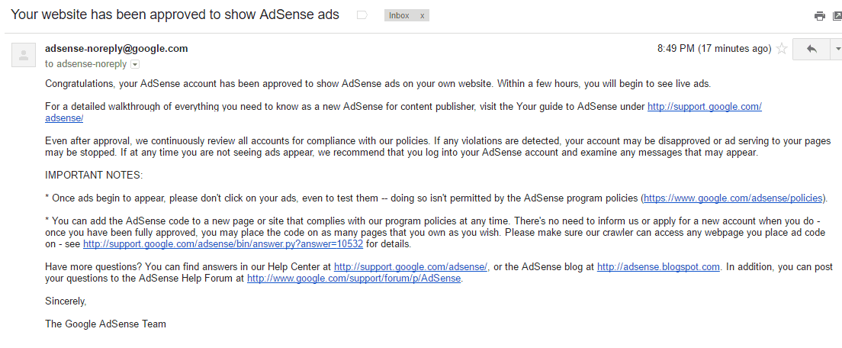Open the AdSense policies link
The width and height of the screenshot is (842, 348).
733,198
